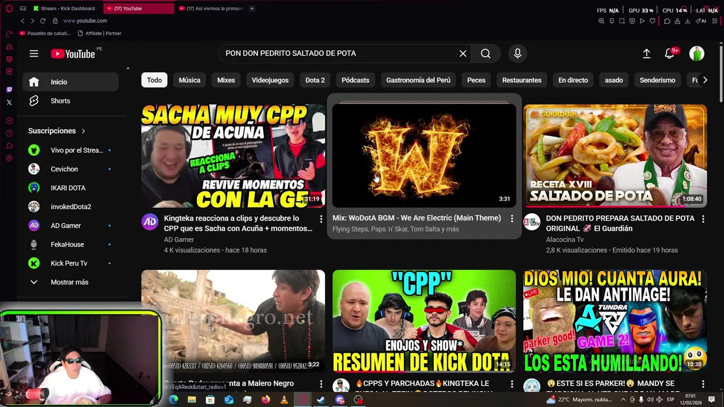This screenshot has width=724, height=407.
Task: Select the Videojuegos filter chip
Action: point(270,80)
